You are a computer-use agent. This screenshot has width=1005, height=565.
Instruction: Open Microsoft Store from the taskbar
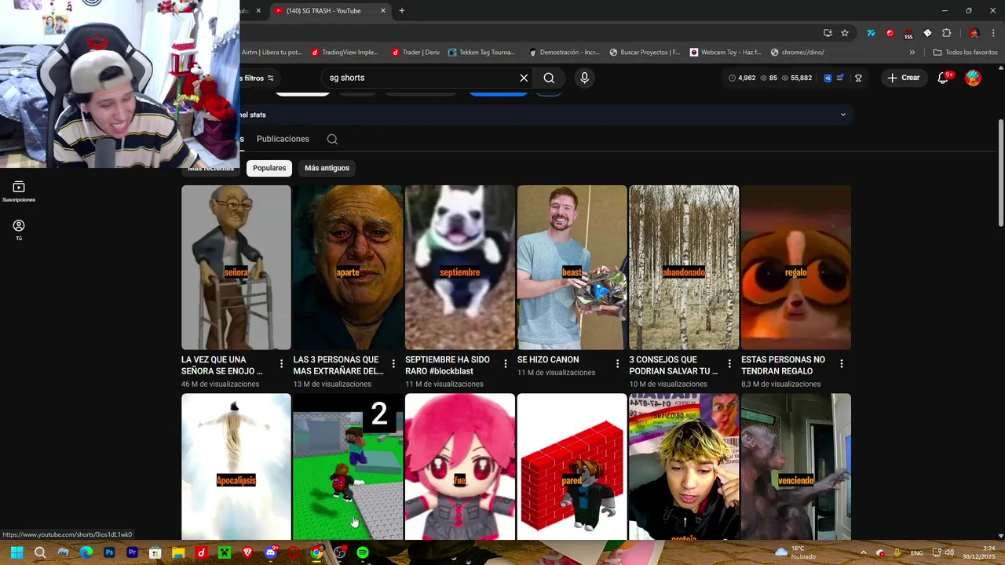click(155, 552)
